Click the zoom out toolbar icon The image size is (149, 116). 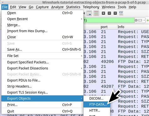(109, 13)
